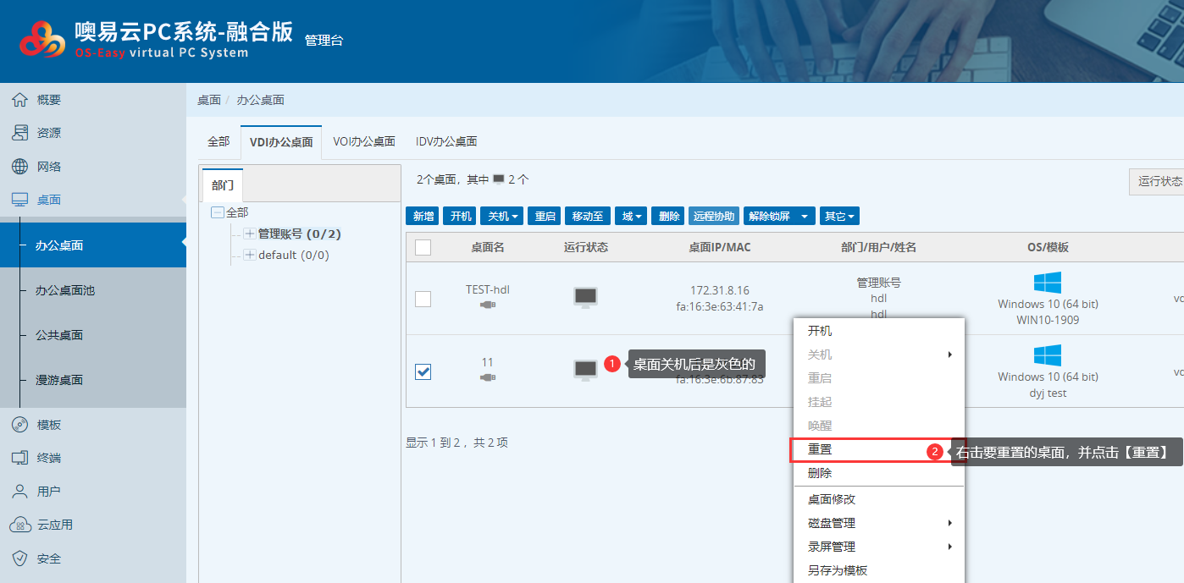Uncheck the checkbox for desktop 11

click(x=423, y=371)
